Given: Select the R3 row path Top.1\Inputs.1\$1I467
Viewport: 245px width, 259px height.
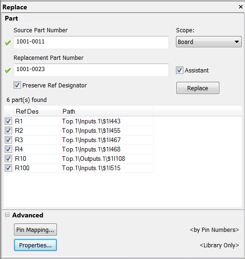Looking at the screenshot, I should point(91,140).
